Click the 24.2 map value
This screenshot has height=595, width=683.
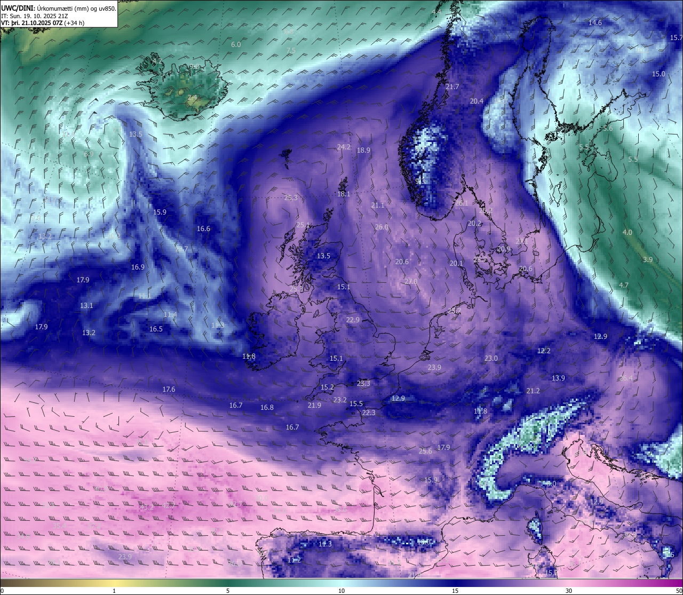344,147
